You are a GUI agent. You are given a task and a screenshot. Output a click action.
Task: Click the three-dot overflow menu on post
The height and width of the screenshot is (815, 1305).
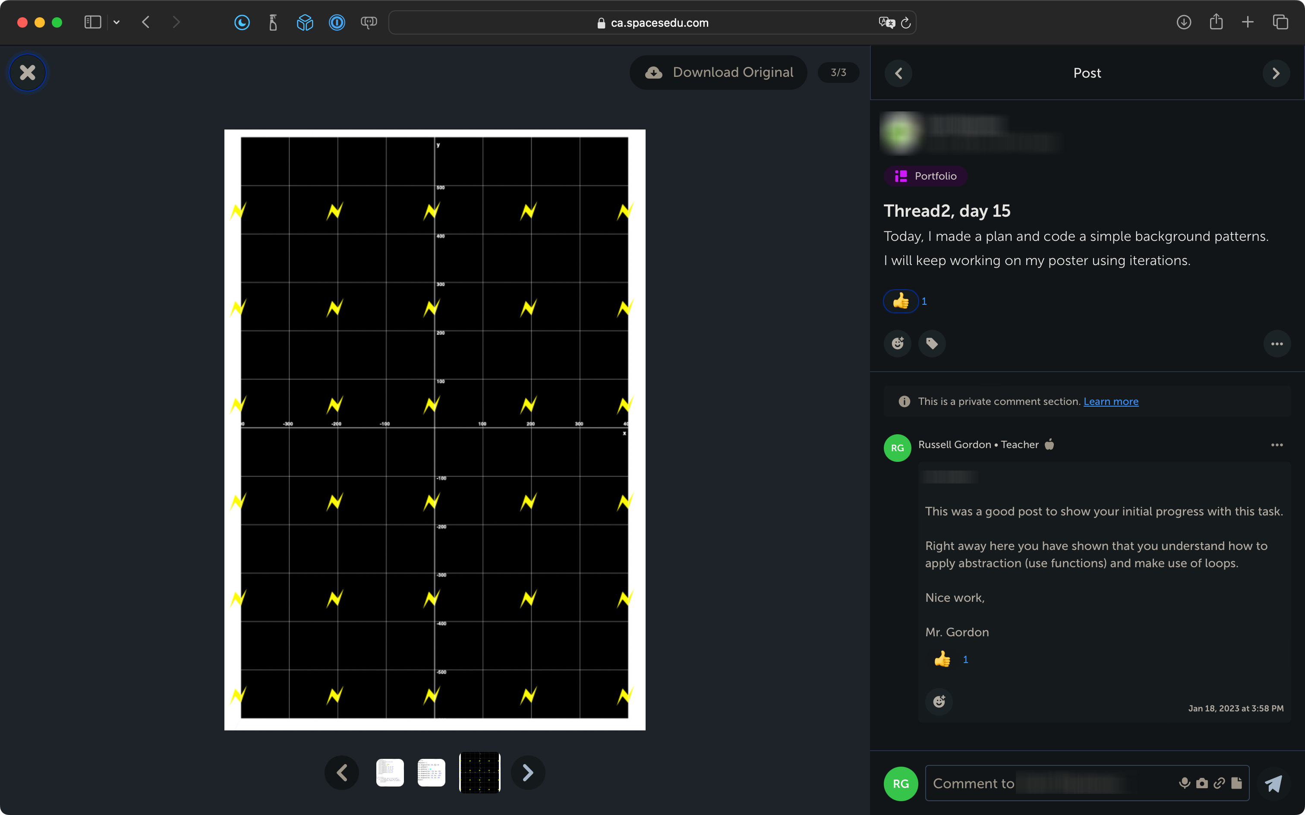(x=1277, y=344)
